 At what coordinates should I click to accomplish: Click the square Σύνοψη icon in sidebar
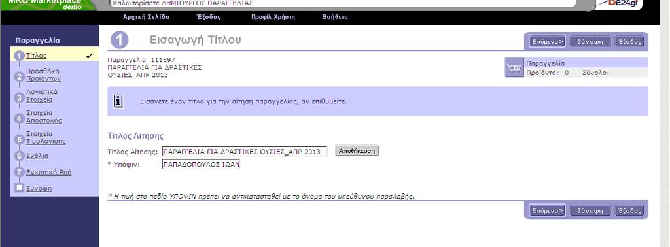(x=19, y=188)
